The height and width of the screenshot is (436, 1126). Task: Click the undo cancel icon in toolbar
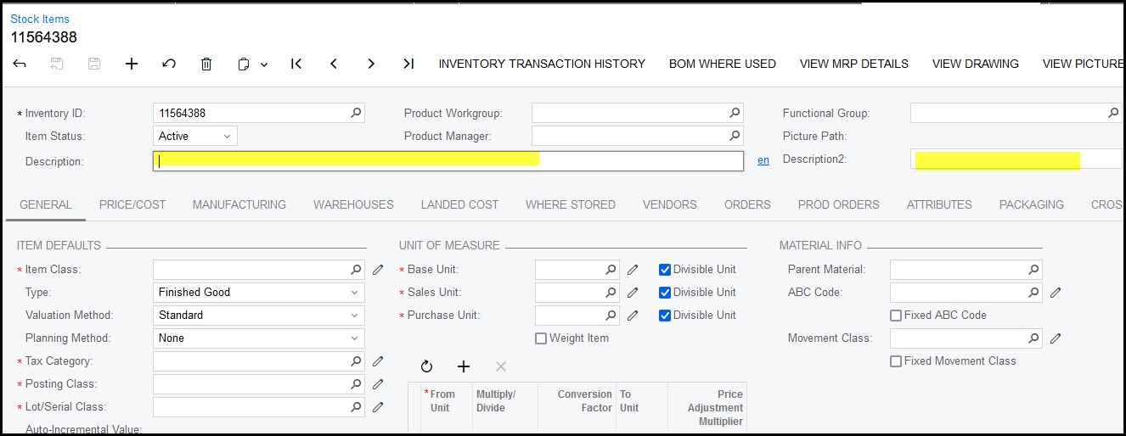click(169, 64)
